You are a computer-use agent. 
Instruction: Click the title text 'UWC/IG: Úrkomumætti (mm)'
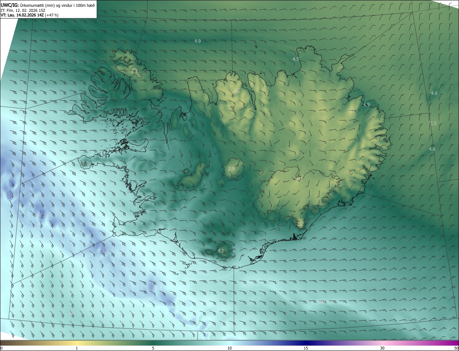28,5
